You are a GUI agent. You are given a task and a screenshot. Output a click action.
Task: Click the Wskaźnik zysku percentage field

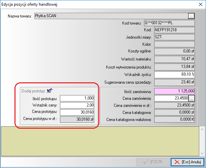(x=174, y=74)
